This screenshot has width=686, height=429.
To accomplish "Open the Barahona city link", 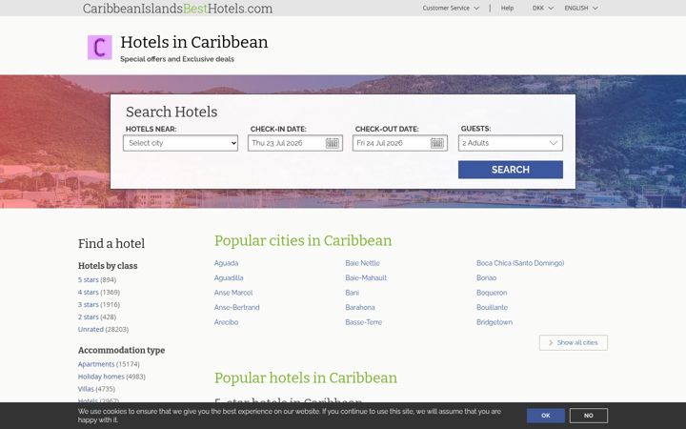I will point(360,307).
